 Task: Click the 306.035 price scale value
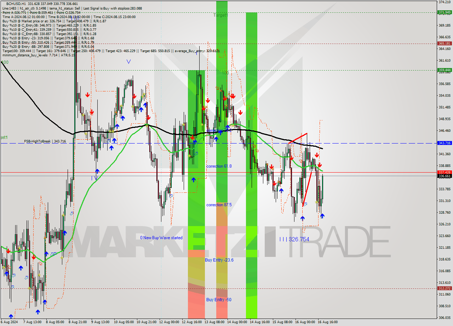(x=445, y=317)
